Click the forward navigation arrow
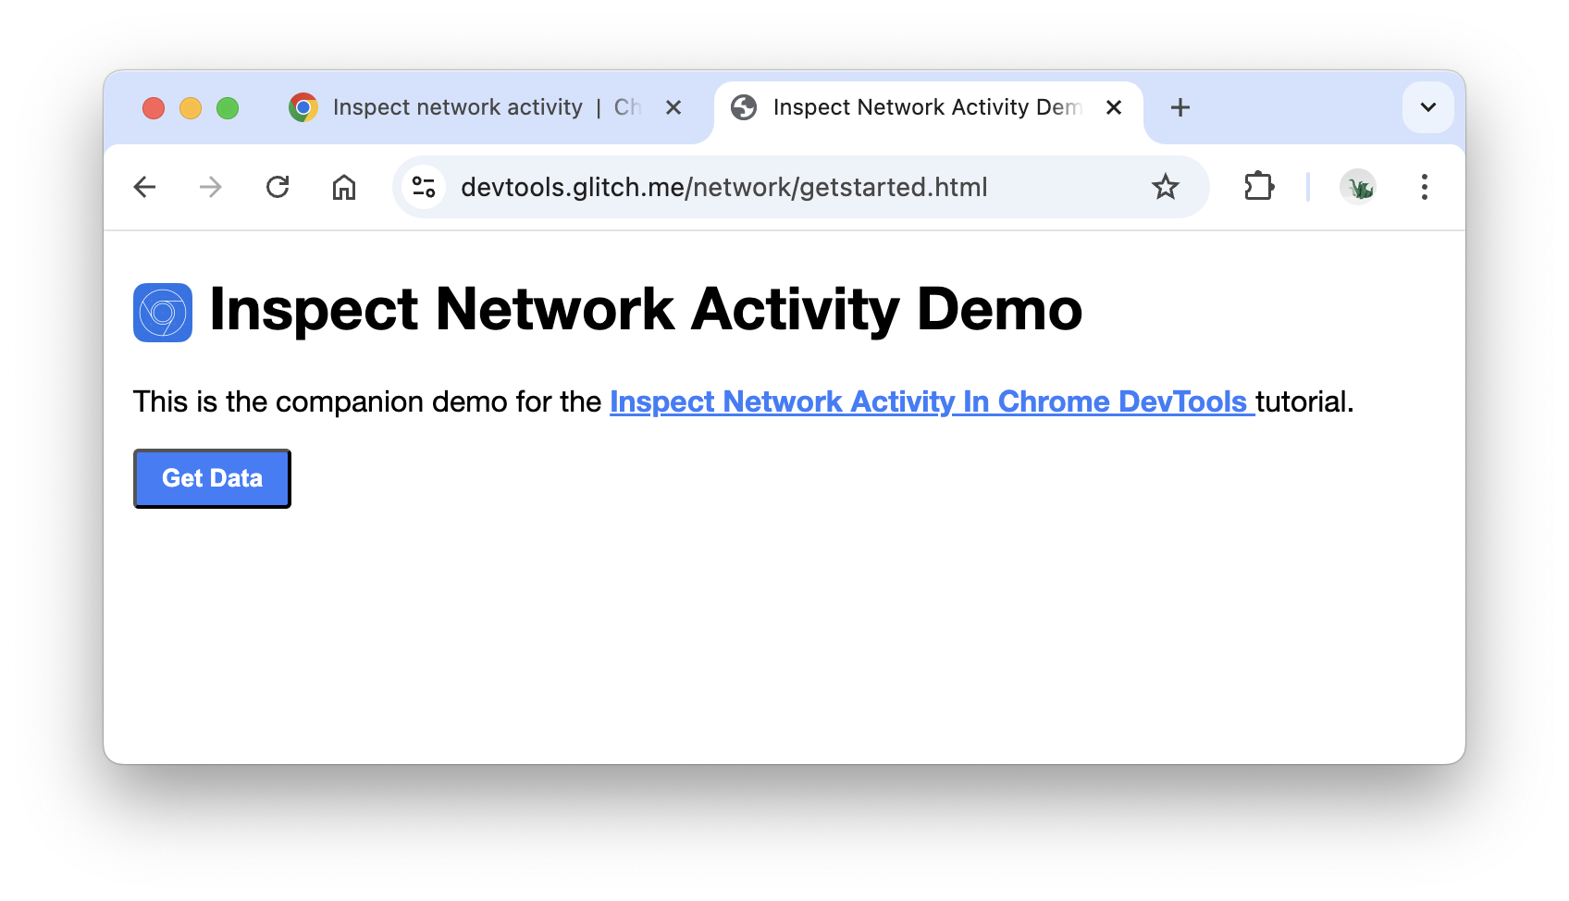This screenshot has width=1569, height=901. click(x=211, y=187)
